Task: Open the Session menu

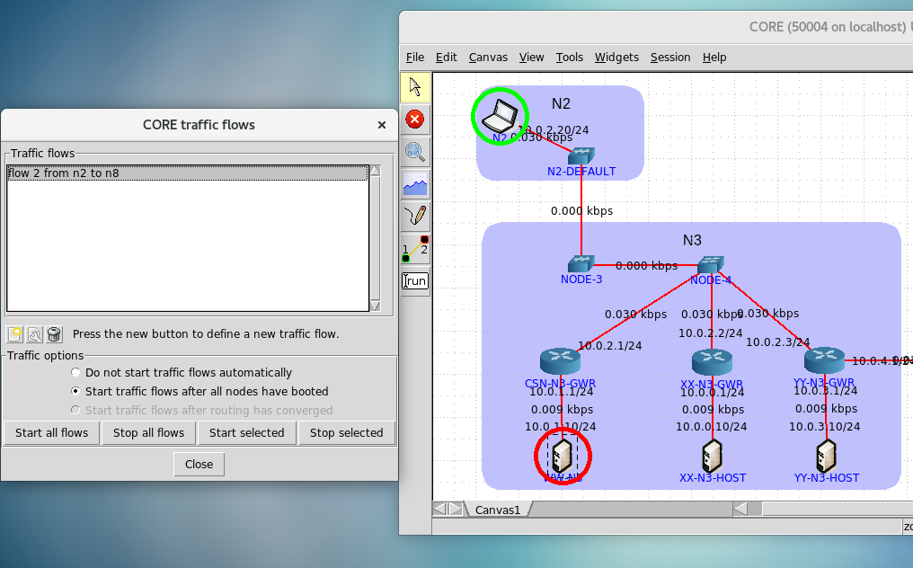Action: pyautogui.click(x=669, y=57)
